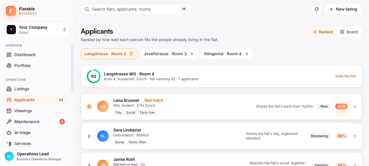Click the Jamie Roth name
The width and height of the screenshot is (369, 166).
coord(124,159)
